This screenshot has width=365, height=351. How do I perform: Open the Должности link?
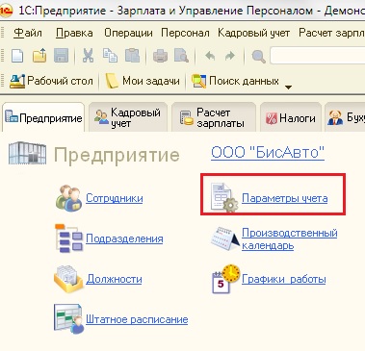114,279
